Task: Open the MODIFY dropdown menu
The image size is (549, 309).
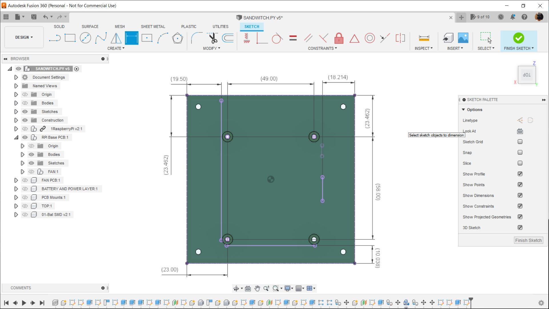Action: [211, 48]
